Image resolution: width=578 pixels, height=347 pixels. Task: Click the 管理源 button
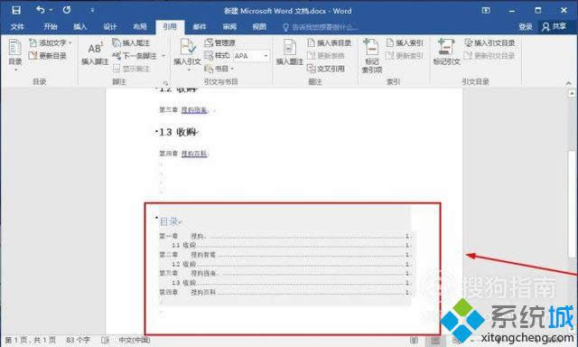click(x=220, y=42)
